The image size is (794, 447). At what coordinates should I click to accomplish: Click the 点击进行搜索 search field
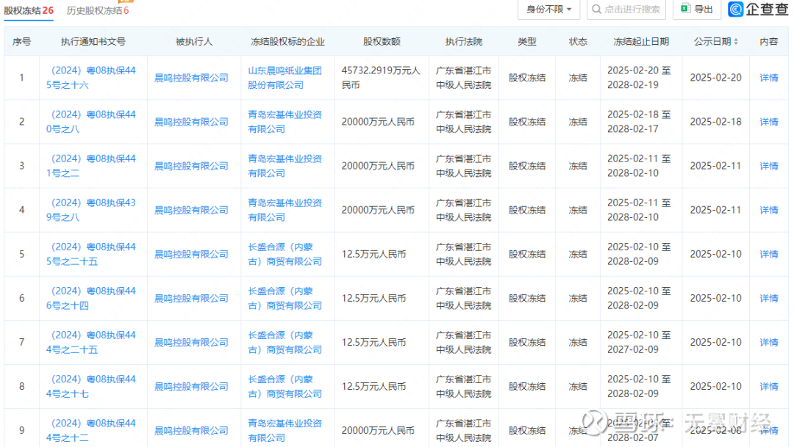(626, 9)
